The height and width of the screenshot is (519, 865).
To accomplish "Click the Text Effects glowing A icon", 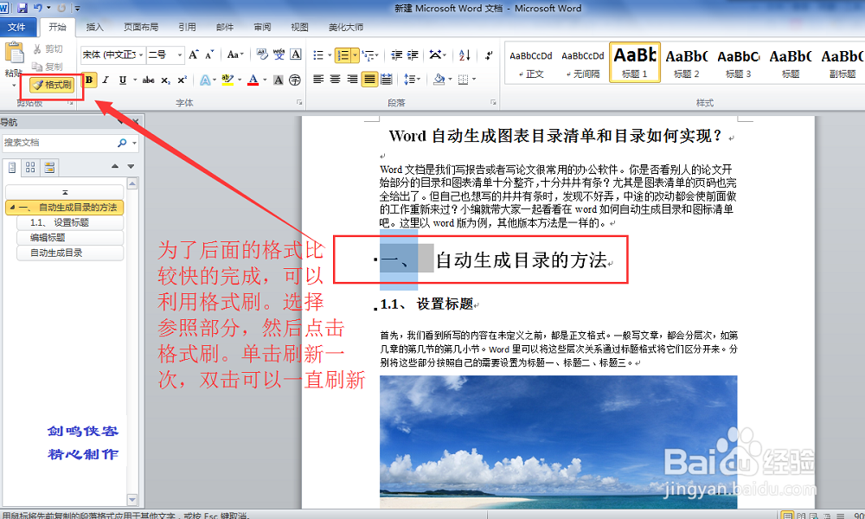I will pyautogui.click(x=205, y=80).
